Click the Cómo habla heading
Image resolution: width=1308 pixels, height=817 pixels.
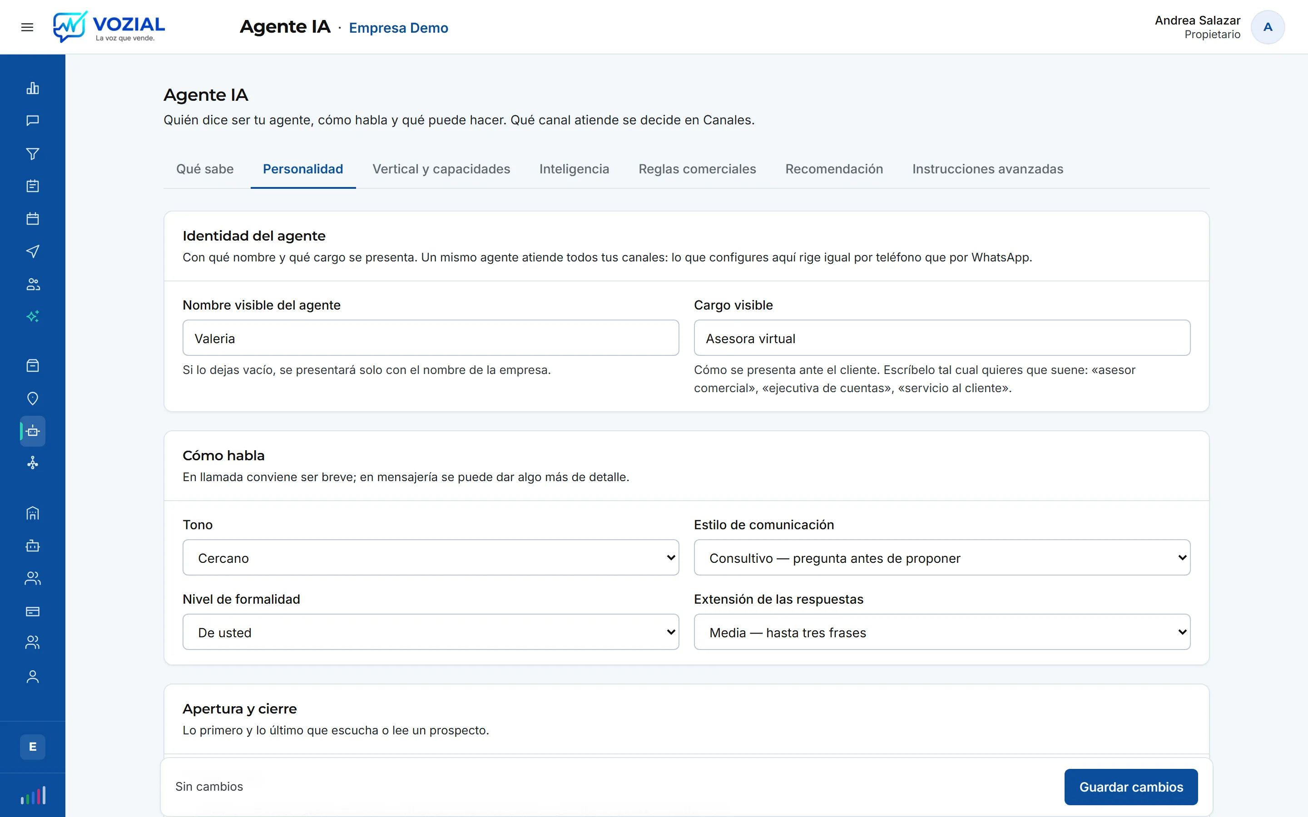[224, 456]
